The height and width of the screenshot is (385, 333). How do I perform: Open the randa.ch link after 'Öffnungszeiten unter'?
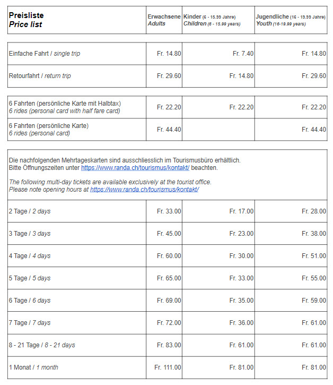[x=135, y=168]
